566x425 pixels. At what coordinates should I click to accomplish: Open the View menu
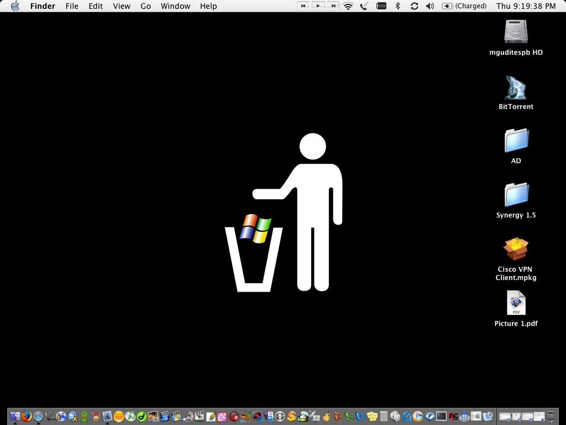(x=122, y=6)
